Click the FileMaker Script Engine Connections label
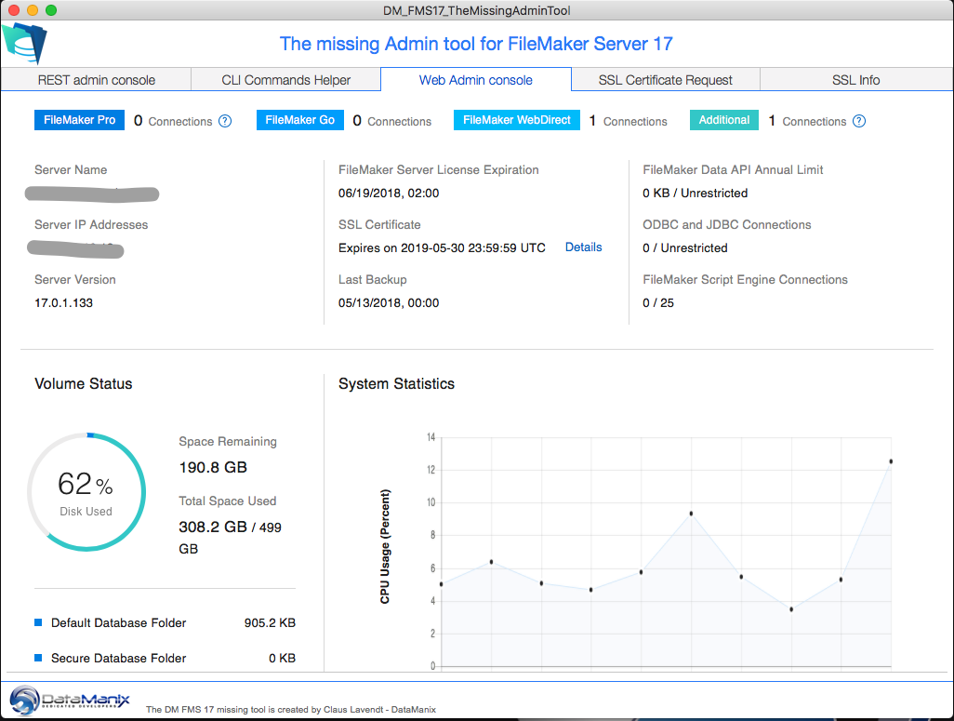This screenshot has height=721, width=954. click(746, 279)
